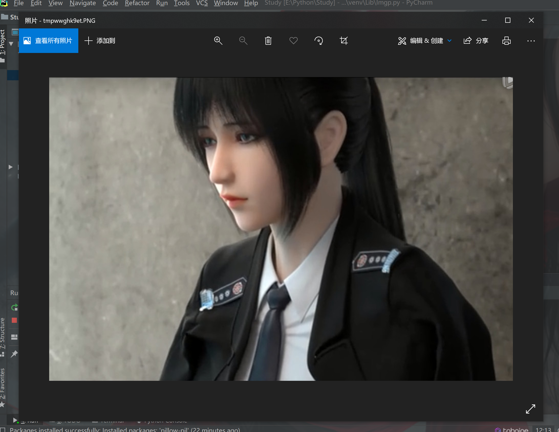The image size is (559, 432).
Task: Open the Window menu in PyCharm
Action: pyautogui.click(x=226, y=3)
